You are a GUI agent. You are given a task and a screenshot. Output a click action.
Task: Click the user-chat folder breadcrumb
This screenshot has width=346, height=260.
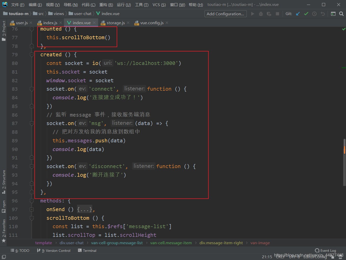click(x=80, y=13)
